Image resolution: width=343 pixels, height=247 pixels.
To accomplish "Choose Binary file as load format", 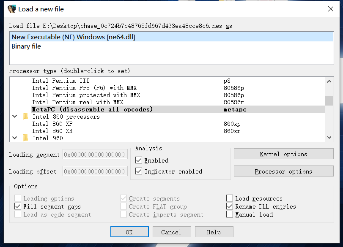I will (26, 46).
